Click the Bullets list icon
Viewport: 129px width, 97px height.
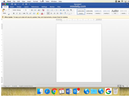[48, 10]
